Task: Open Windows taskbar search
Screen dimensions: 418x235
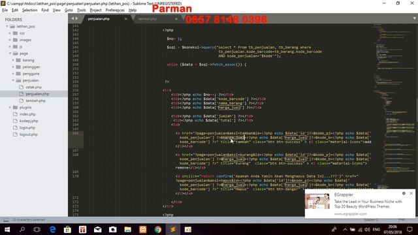Action: 22,229
